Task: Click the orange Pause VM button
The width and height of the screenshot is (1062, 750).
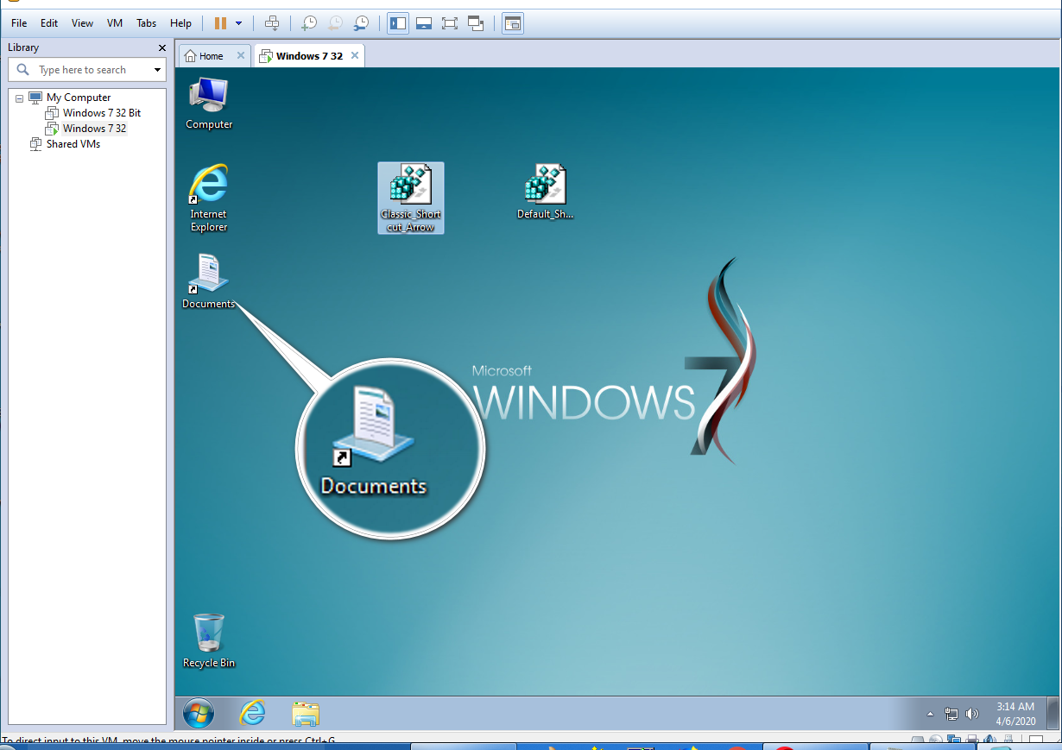Action: pos(220,23)
